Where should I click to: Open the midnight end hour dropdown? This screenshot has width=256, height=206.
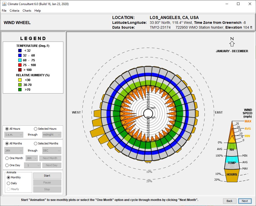52,135
